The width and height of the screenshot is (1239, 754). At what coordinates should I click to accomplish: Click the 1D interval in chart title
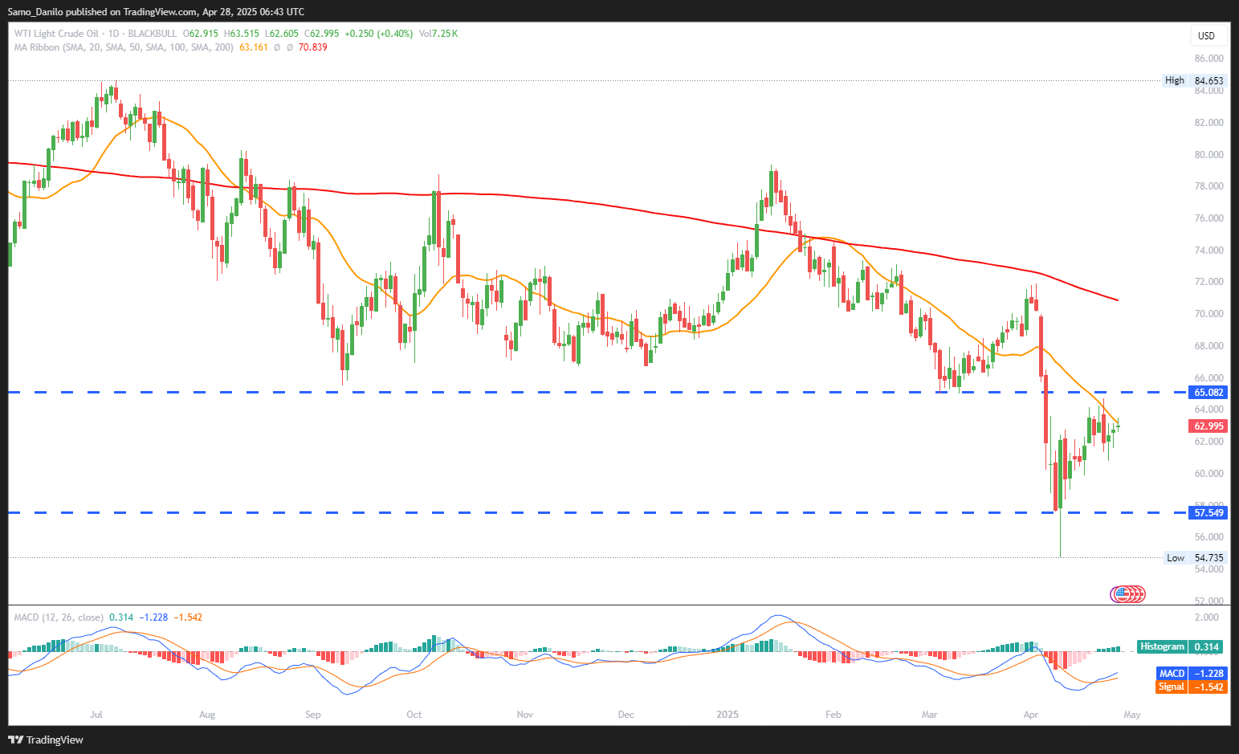113,34
